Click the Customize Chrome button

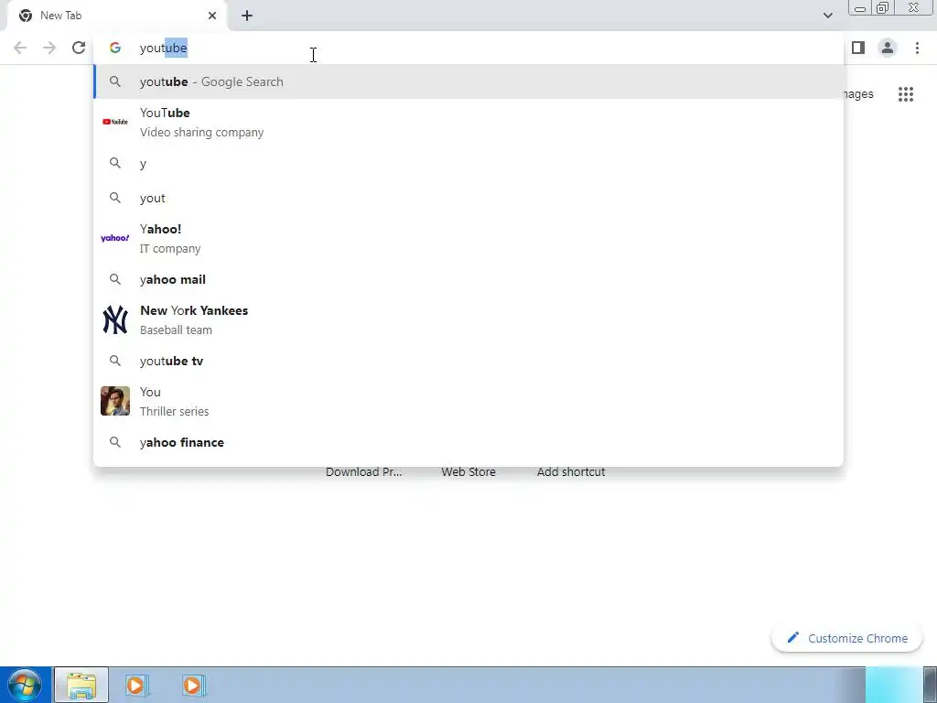(846, 638)
